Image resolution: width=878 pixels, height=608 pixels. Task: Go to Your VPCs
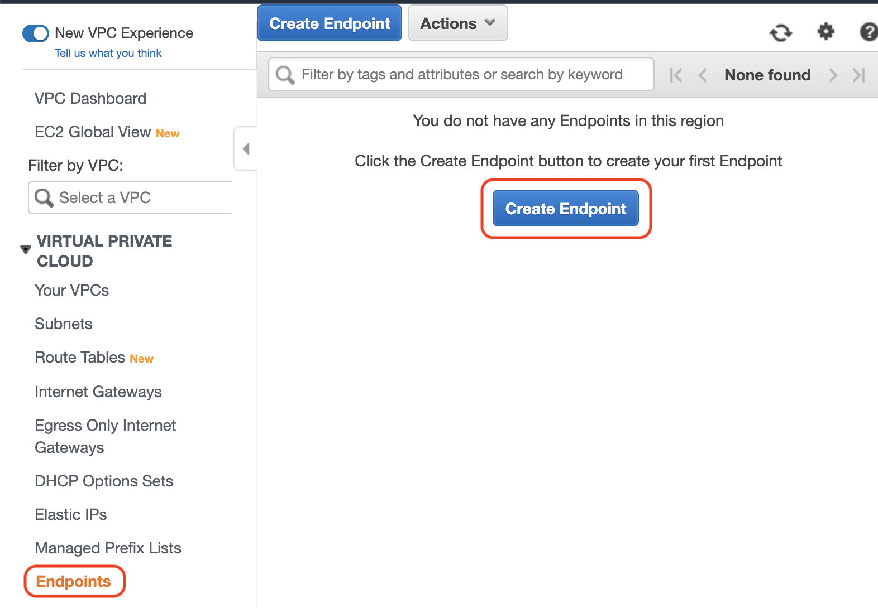tap(72, 291)
